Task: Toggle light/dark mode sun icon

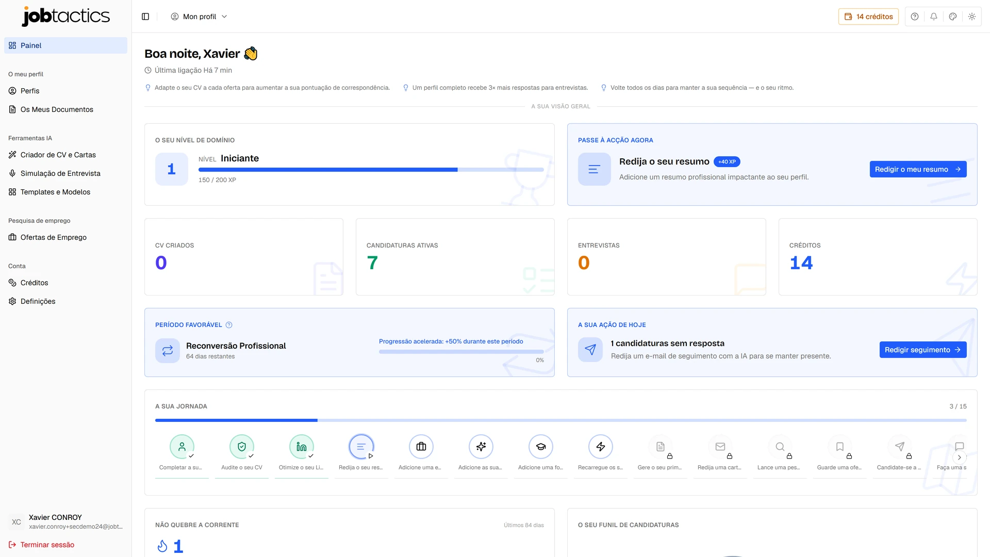Action: pos(972,17)
